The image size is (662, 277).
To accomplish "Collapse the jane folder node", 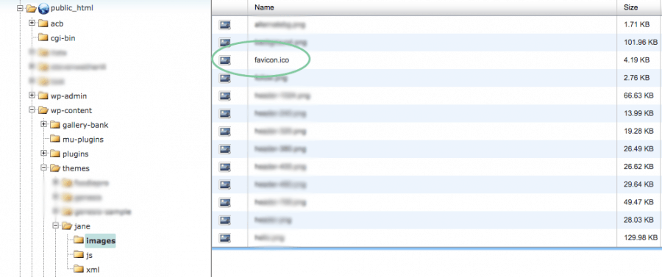I will point(55,226).
